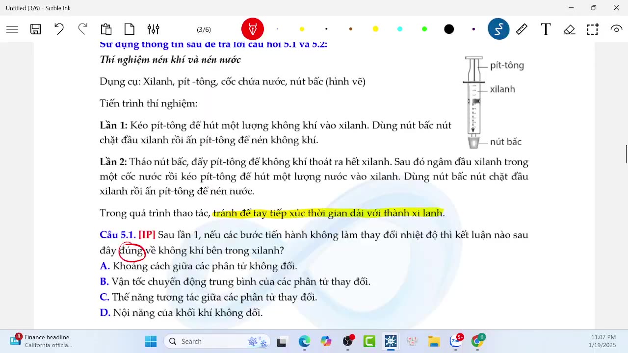Click the vertical scrollbar thumb
Screen dimensions: 628x353
click(626, 154)
